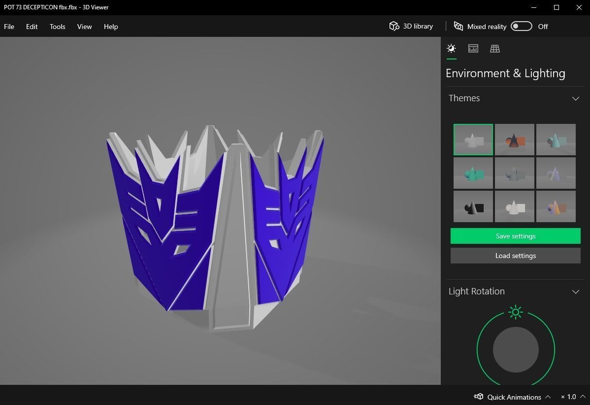590x405 pixels.
Task: Select the faint purple cone theme
Action: (x=556, y=173)
